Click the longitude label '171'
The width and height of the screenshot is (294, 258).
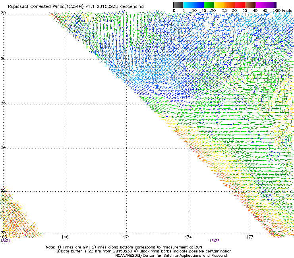click(126, 237)
